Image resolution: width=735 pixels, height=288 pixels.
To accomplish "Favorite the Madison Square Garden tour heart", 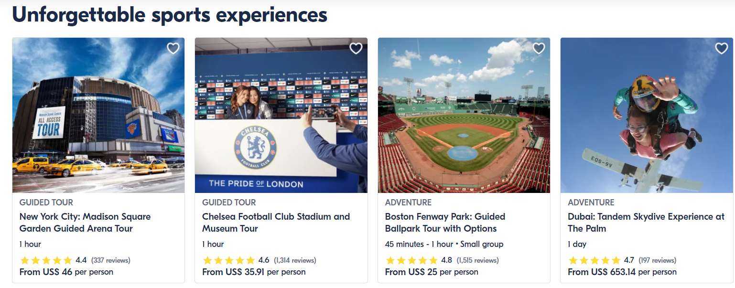I will (x=173, y=48).
